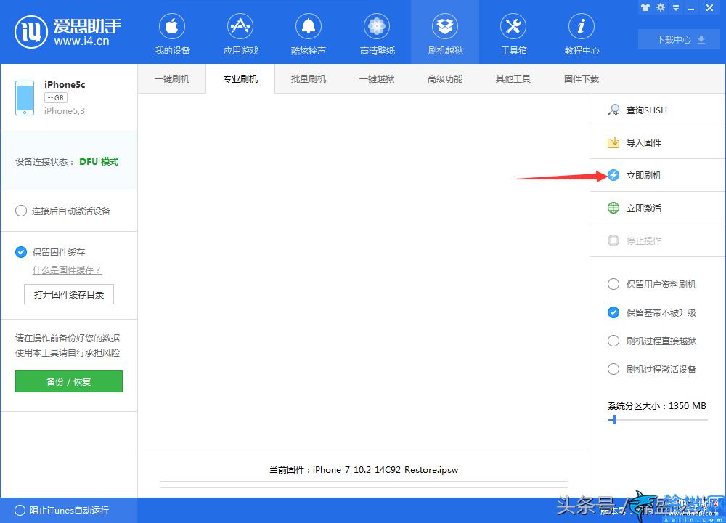Open 教程中心 info icon
Viewport: 726px width, 523px height.
[582, 26]
